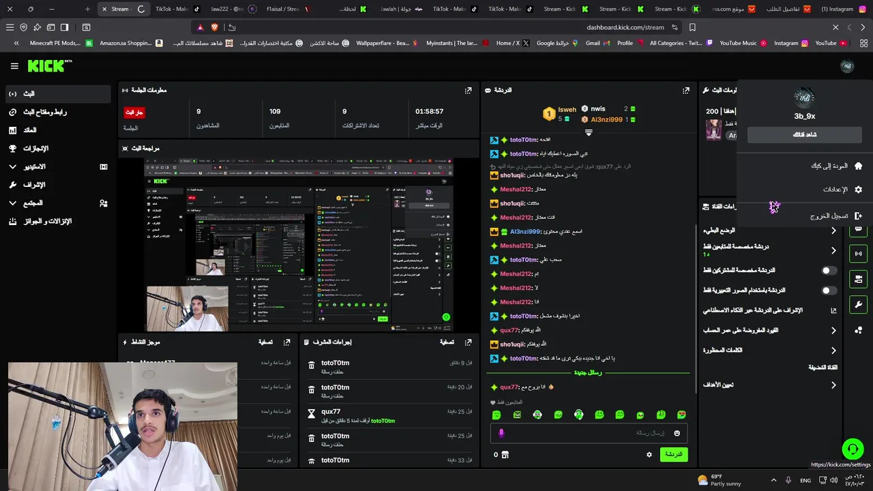
Task: Click the wrench icon in right toolbar
Action: coord(859,305)
